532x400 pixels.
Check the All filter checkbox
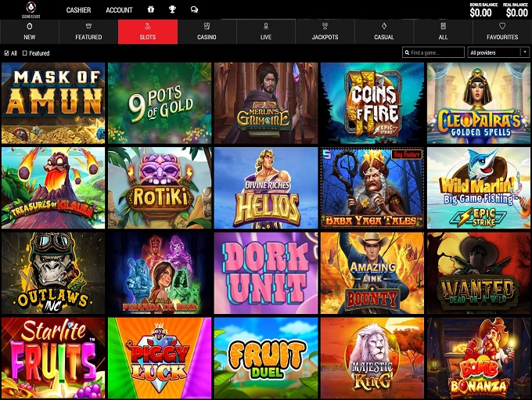(x=7, y=53)
